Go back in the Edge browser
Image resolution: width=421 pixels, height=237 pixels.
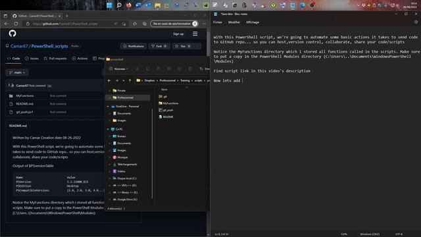click(6, 24)
